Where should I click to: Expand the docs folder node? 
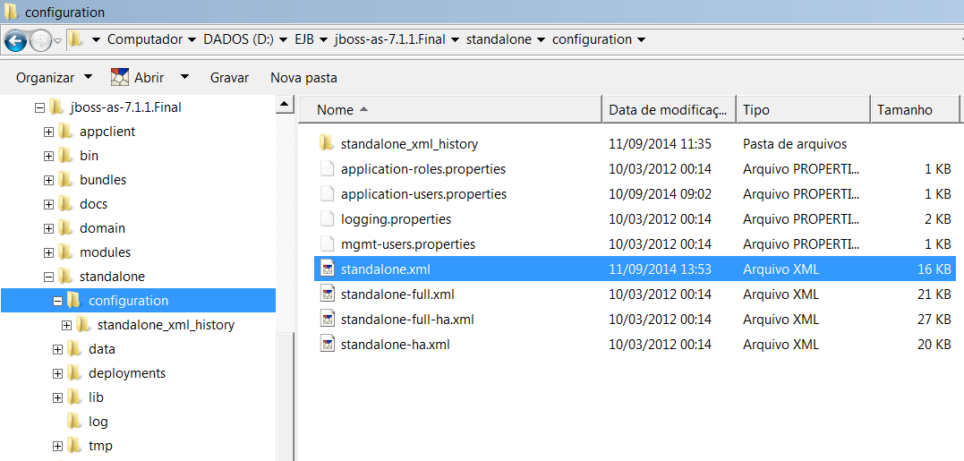48,204
